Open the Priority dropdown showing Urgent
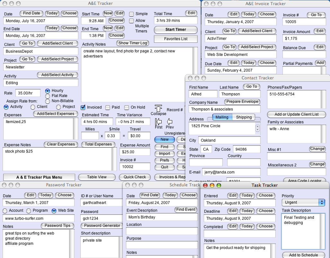The image size is (330, 258). (x=303, y=202)
